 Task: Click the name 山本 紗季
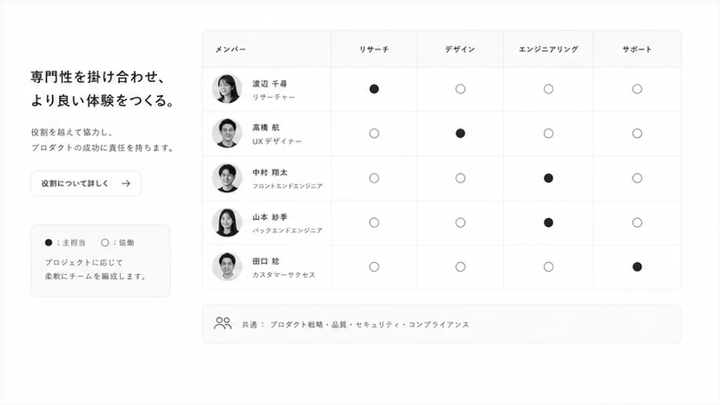click(x=266, y=217)
